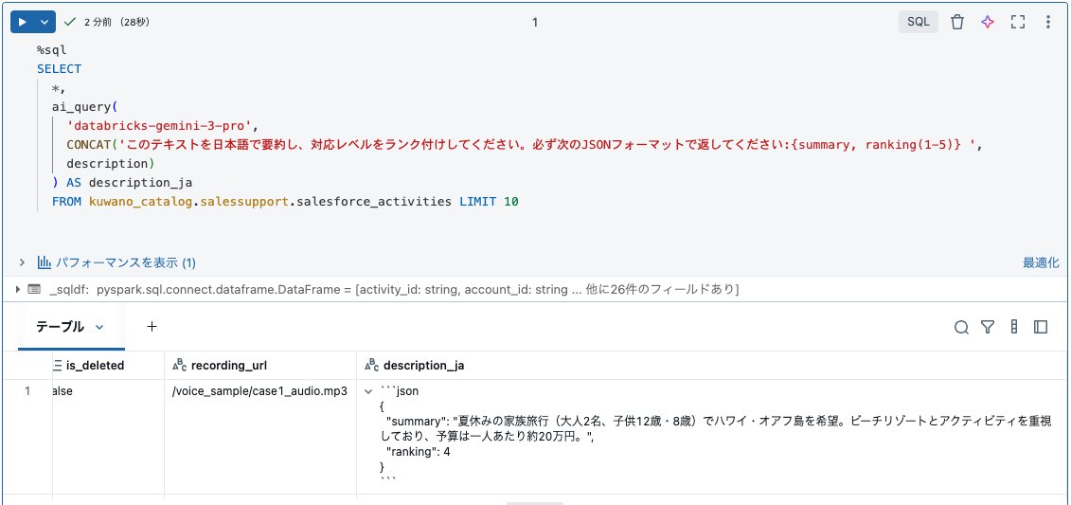
Task: Click the SELECT keyword in the code
Action: click(x=59, y=69)
